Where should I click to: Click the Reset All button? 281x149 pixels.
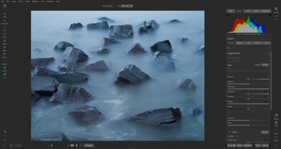[x=231, y=145]
